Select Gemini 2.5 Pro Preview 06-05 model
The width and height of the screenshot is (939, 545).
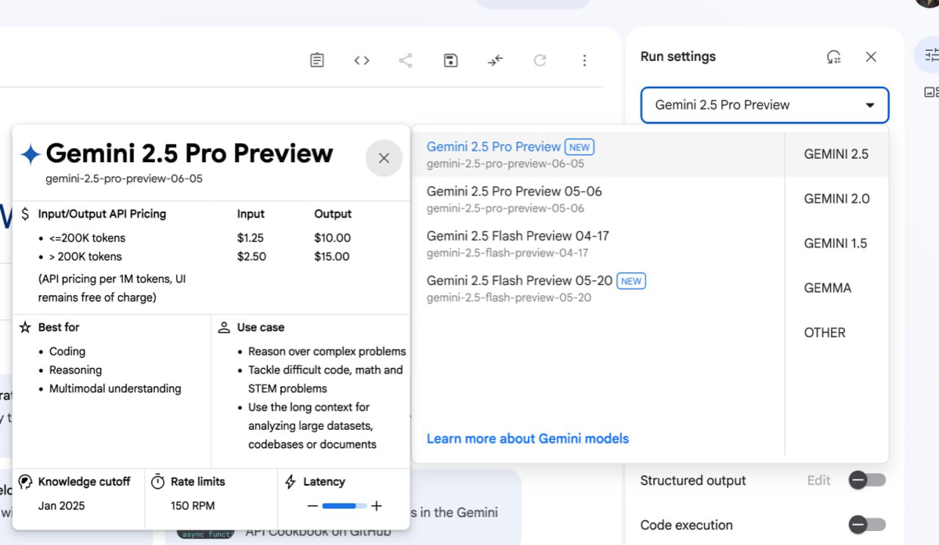coord(598,154)
